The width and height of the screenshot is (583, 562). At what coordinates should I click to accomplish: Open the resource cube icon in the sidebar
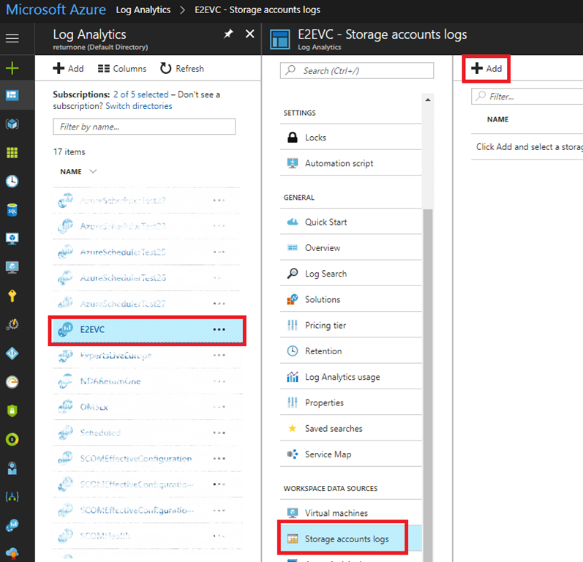pos(12,124)
